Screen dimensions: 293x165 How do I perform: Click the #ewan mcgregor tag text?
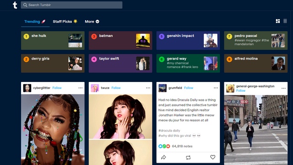[247, 40]
